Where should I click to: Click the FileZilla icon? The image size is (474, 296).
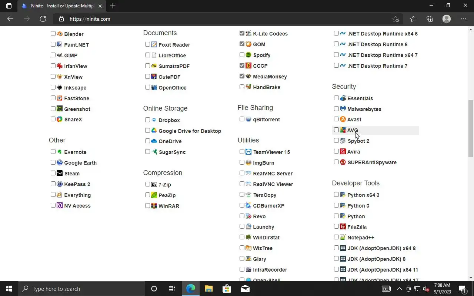(343, 226)
